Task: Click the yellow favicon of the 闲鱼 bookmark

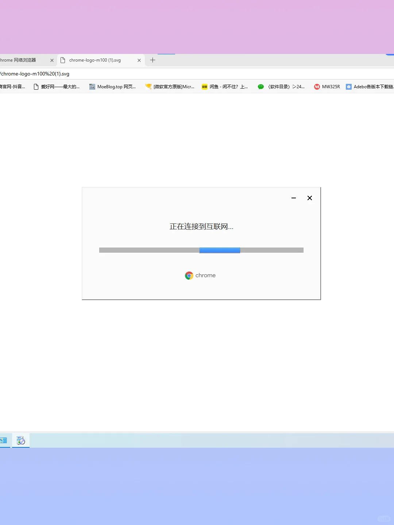Action: pyautogui.click(x=204, y=86)
